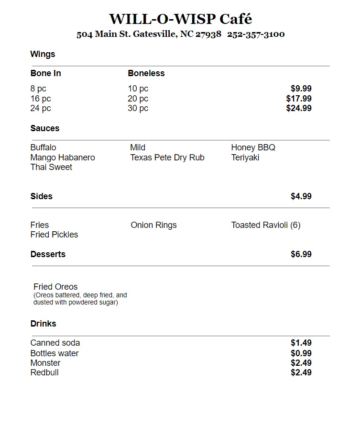The image size is (350, 429).
Task: Click the $24.99 wings price
Action: (x=299, y=108)
